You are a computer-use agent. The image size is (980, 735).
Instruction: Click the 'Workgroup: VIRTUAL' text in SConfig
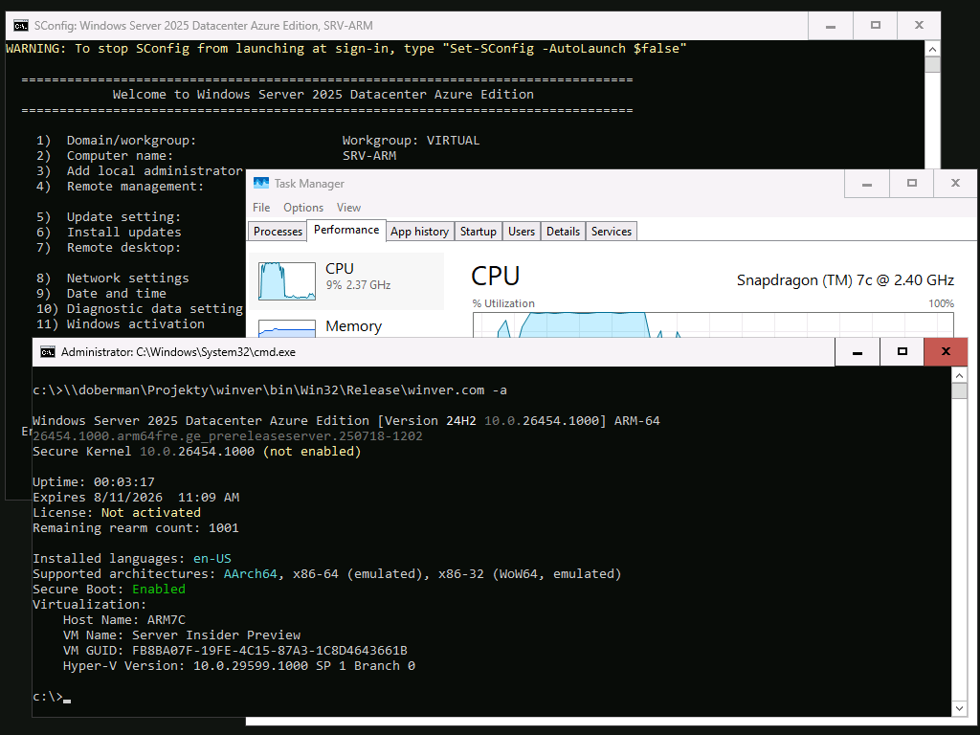coord(411,140)
